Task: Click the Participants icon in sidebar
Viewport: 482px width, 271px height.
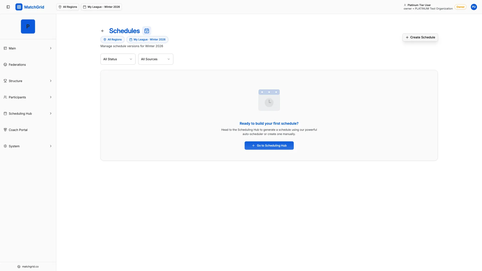Action: coord(5,97)
